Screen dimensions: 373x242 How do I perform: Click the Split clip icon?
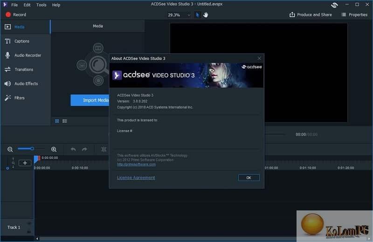104,149
